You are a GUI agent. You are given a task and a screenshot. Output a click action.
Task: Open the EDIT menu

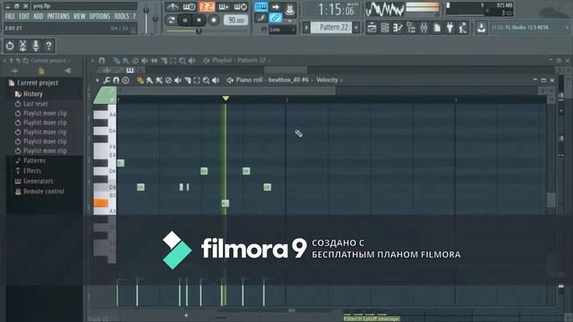click(x=24, y=16)
